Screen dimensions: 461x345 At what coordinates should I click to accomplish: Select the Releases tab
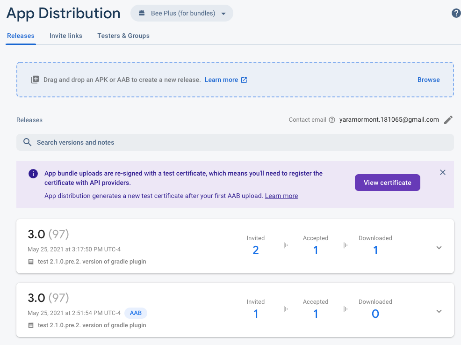(x=21, y=36)
